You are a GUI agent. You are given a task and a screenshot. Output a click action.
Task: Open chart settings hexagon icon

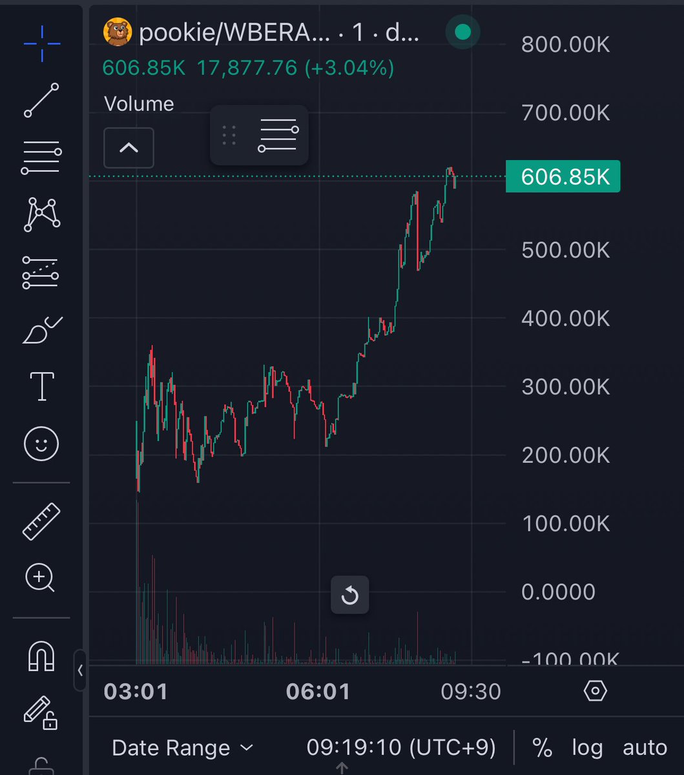(x=595, y=691)
